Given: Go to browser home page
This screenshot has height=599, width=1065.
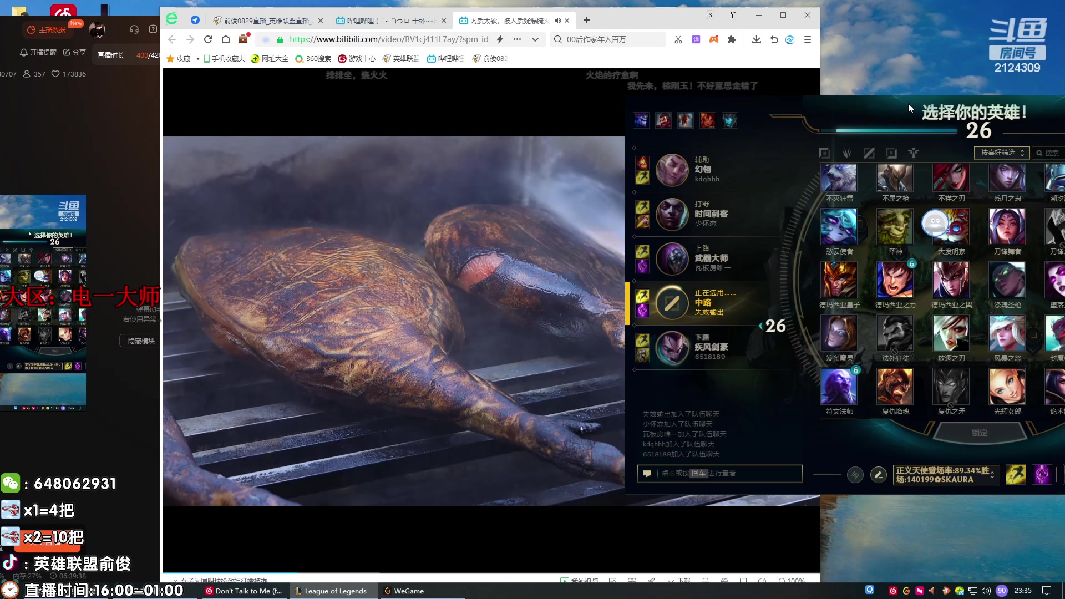Looking at the screenshot, I should click(x=226, y=39).
